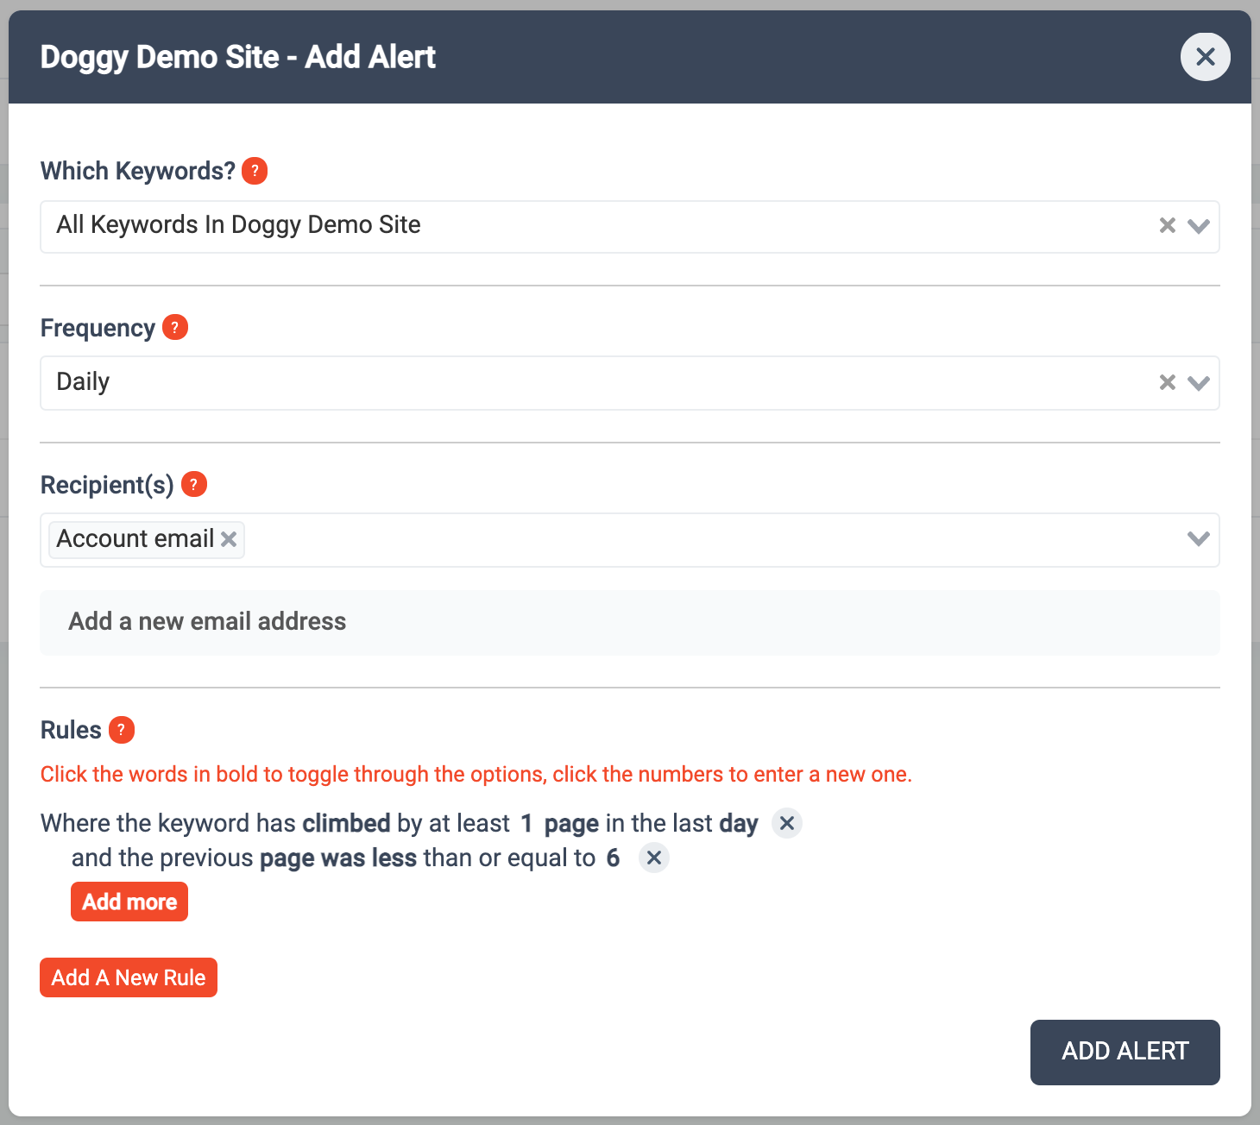Submit with the ADD ALERT button

[x=1125, y=1052]
